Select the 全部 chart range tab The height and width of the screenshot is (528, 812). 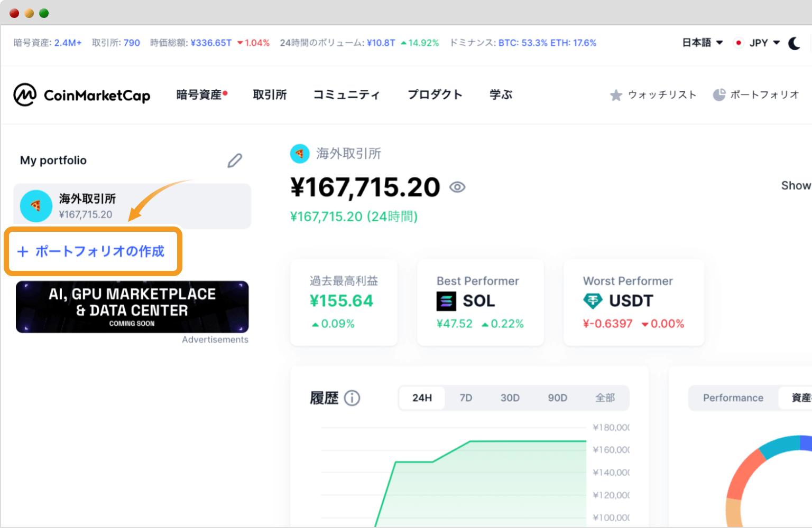coord(605,398)
